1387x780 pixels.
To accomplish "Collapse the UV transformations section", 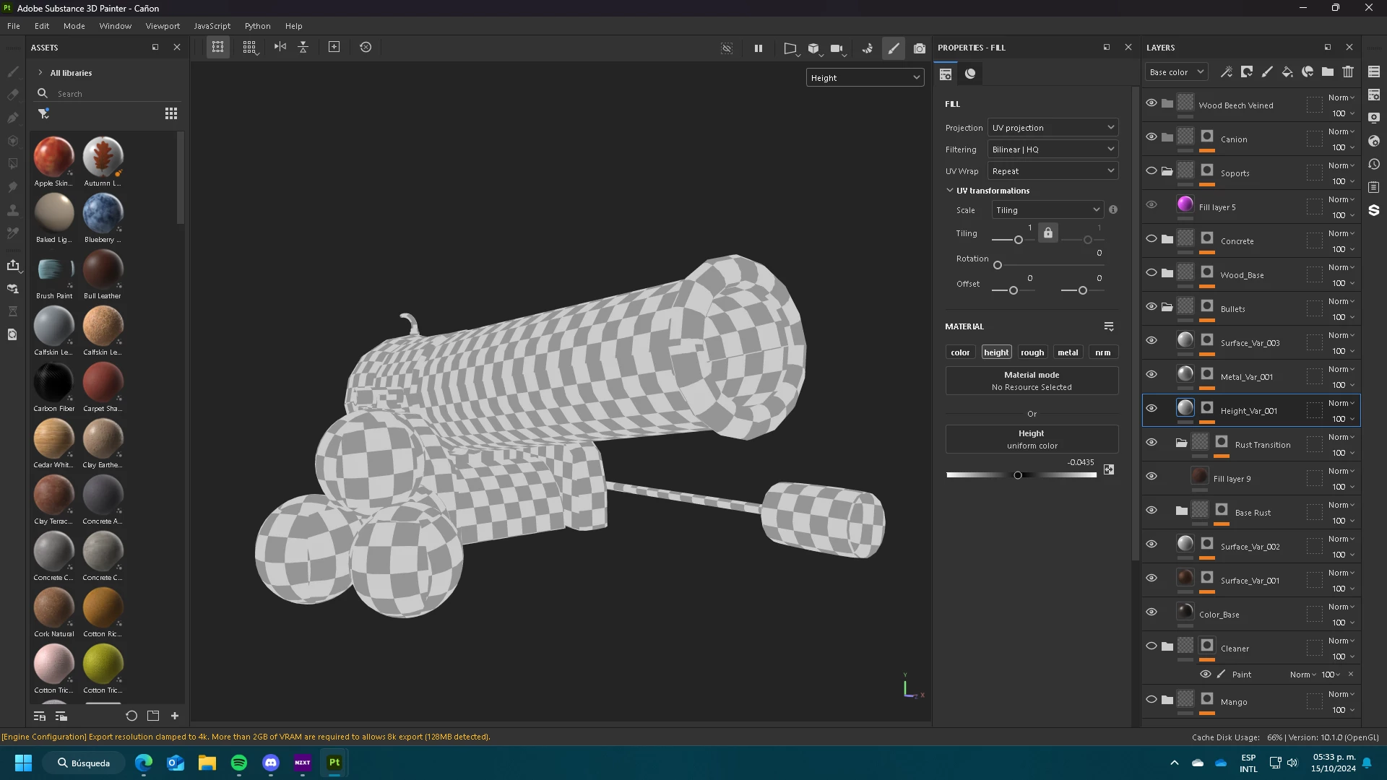I will click(950, 191).
